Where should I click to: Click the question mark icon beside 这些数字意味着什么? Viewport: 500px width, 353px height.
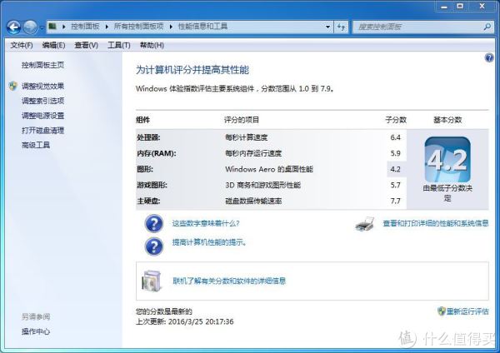coord(154,223)
